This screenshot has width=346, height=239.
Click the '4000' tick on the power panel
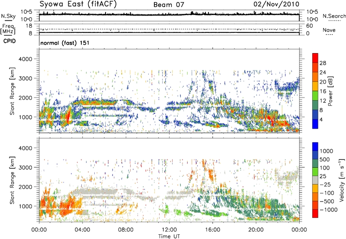pyautogui.click(x=25, y=59)
